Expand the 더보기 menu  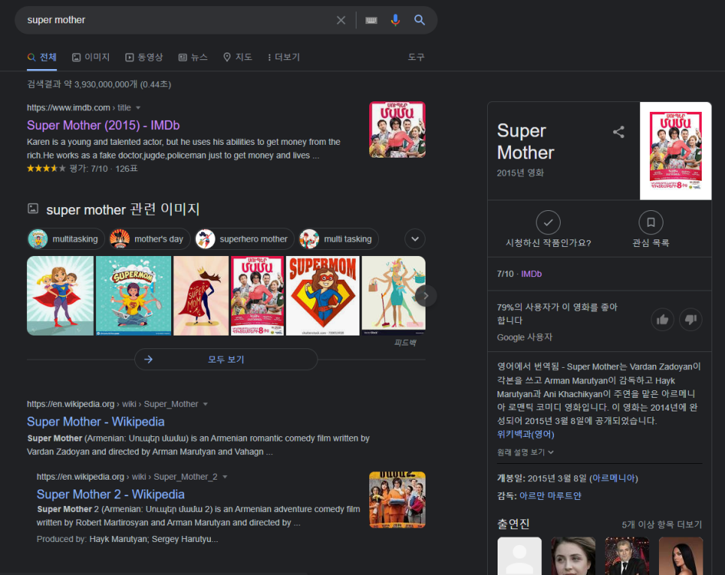pos(284,57)
